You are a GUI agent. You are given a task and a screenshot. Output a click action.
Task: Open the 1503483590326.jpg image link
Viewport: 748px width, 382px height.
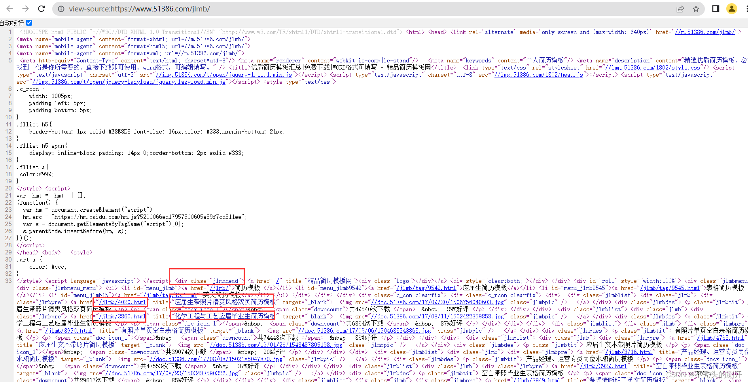click(172, 373)
